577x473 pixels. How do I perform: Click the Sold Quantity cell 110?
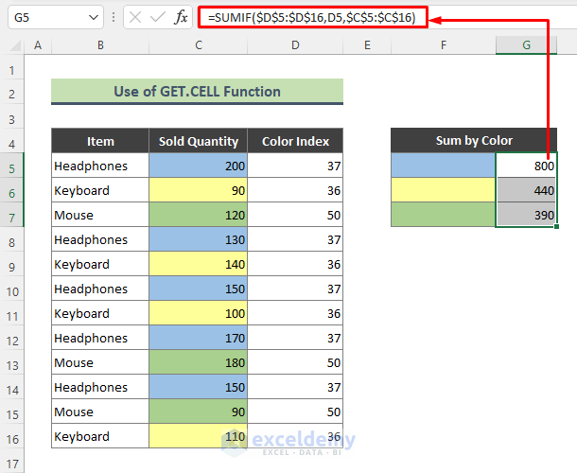199,436
